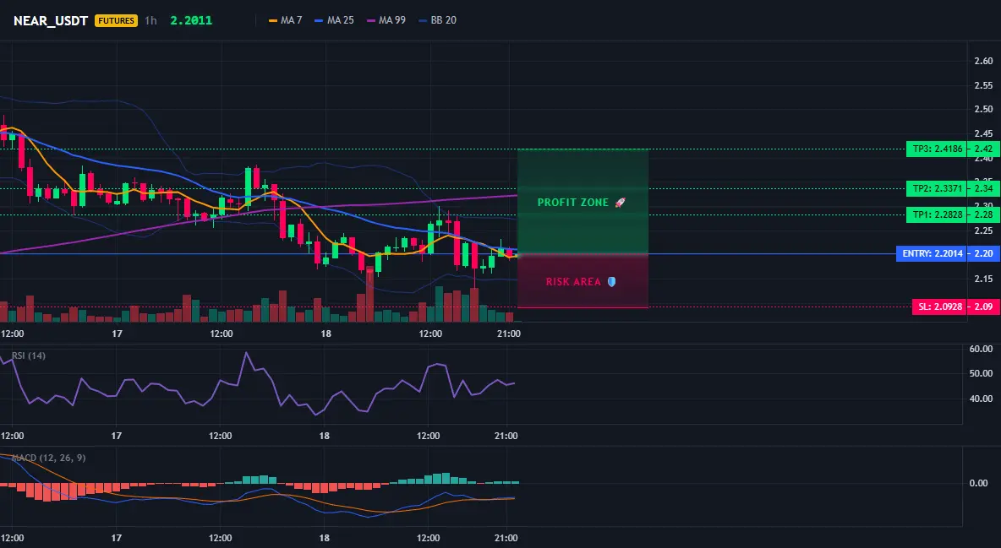
Task: Click the TP3: 2.4186 price label
Action: [937, 149]
